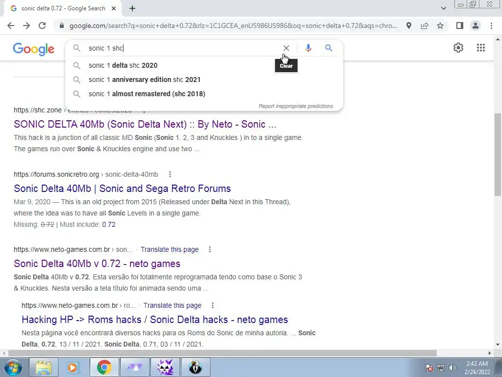The image size is (502, 377).
Task: Click the Chrome icon in the taskbar
Action: coord(104,367)
